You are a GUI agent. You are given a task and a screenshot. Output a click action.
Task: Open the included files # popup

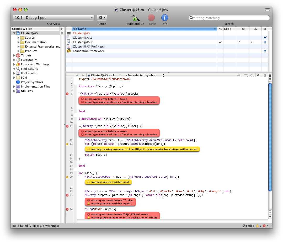(259, 75)
